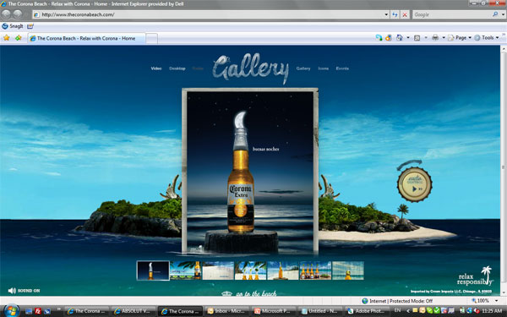This screenshot has height=317, width=507.
Task: Expand quick launch chevron overflow
Action: click(59, 309)
